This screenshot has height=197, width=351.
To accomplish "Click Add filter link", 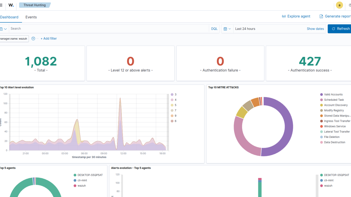I will click(x=49, y=39).
